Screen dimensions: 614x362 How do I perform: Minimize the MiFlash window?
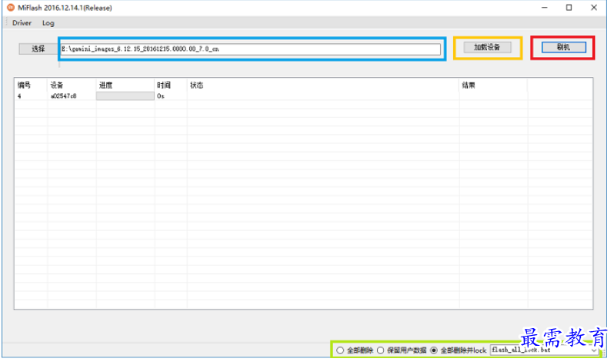(544, 8)
